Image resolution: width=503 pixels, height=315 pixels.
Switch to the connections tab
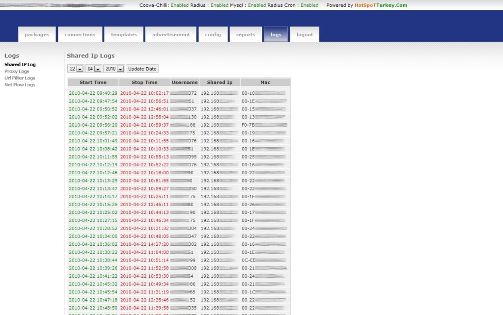[x=80, y=34]
